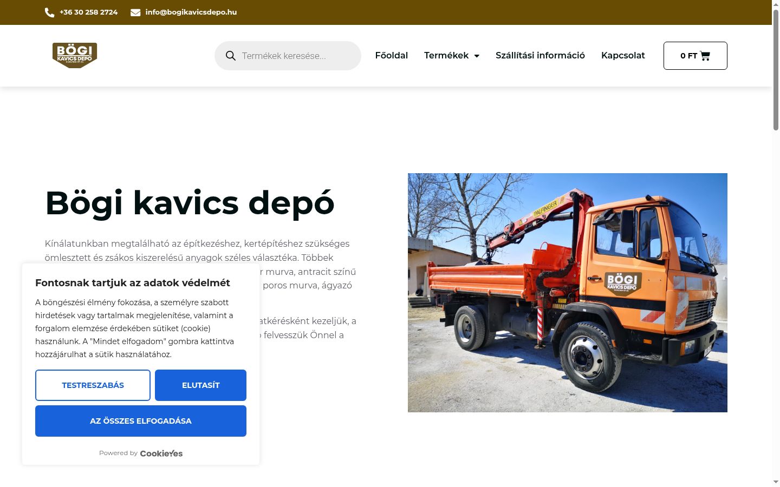Click the page vertical scrollbar thumb
Image resolution: width=780 pixels, height=487 pixels.
pyautogui.click(x=776, y=70)
